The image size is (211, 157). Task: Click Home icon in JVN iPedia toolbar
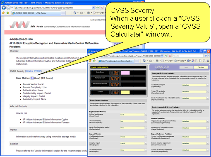[75, 13]
